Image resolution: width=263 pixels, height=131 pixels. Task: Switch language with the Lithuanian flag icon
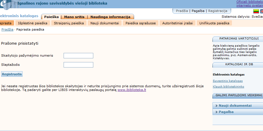coord(256,11)
